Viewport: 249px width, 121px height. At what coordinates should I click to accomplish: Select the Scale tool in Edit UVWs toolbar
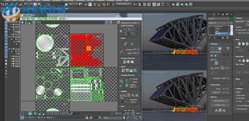coord(30,23)
